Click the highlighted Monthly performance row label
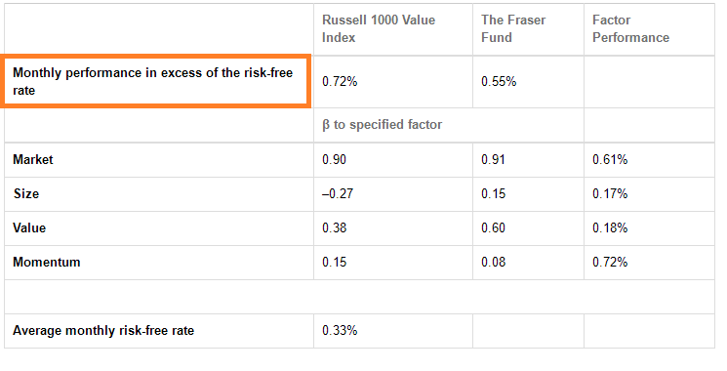Image resolution: width=727 pixels, height=371 pixels. click(155, 82)
